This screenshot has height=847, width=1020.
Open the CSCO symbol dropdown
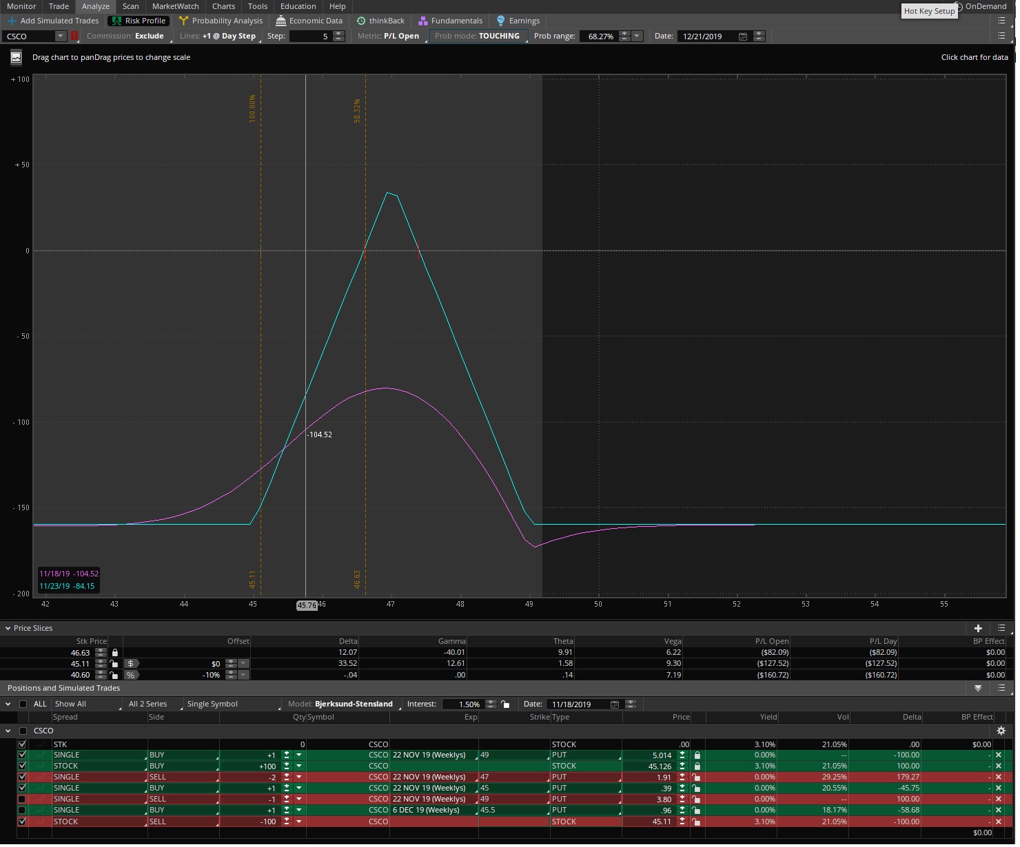coord(60,36)
